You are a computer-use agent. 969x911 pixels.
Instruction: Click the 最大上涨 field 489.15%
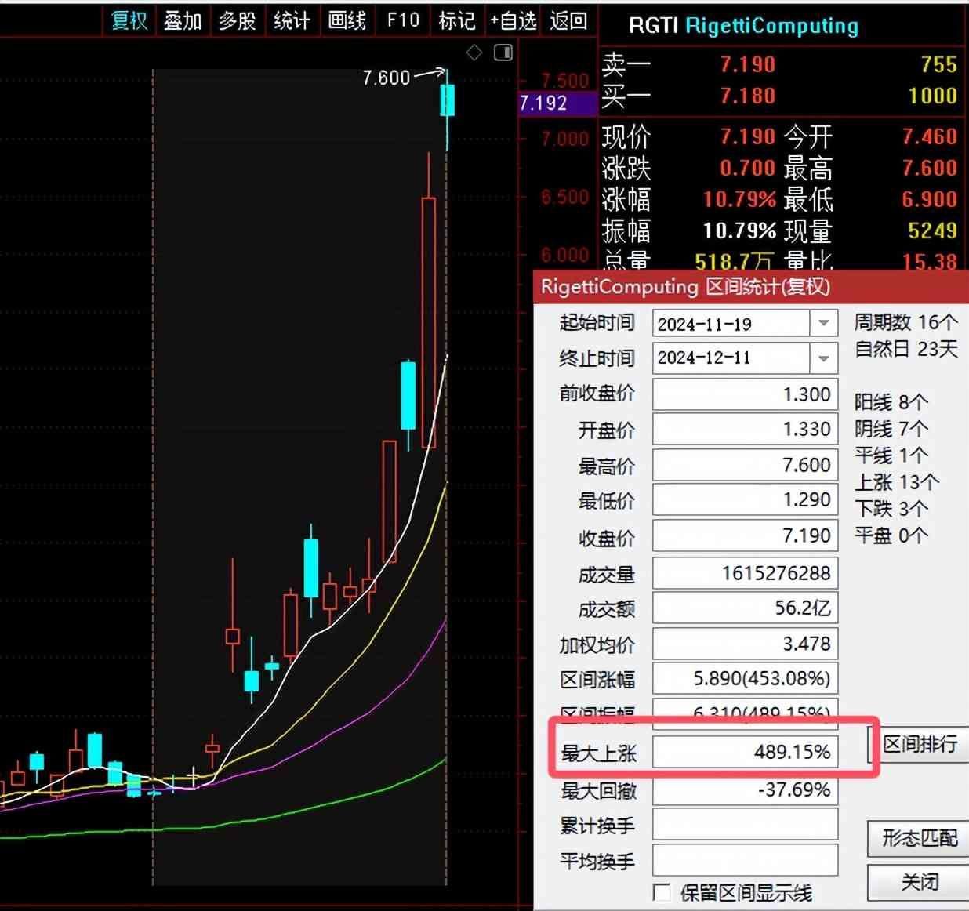click(745, 752)
